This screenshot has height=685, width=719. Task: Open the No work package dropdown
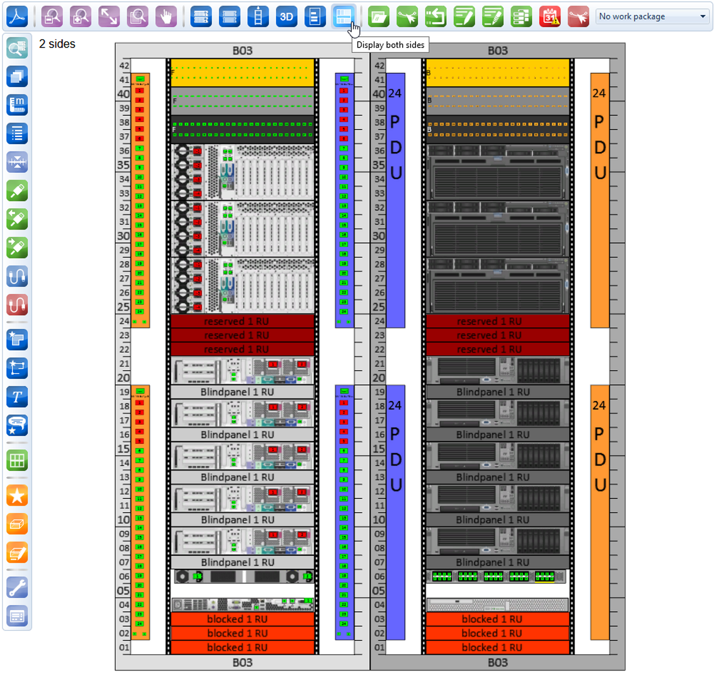pos(653,17)
